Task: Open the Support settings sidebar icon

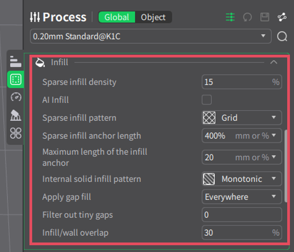Action: point(16,115)
